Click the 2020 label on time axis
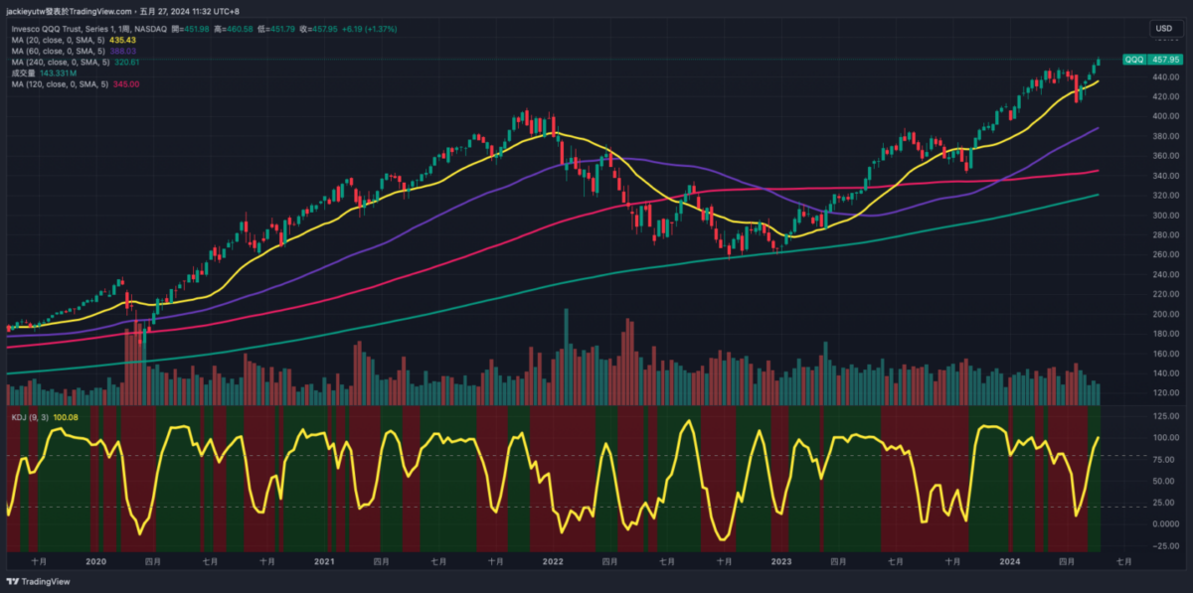The width and height of the screenshot is (1193, 593). (95, 561)
